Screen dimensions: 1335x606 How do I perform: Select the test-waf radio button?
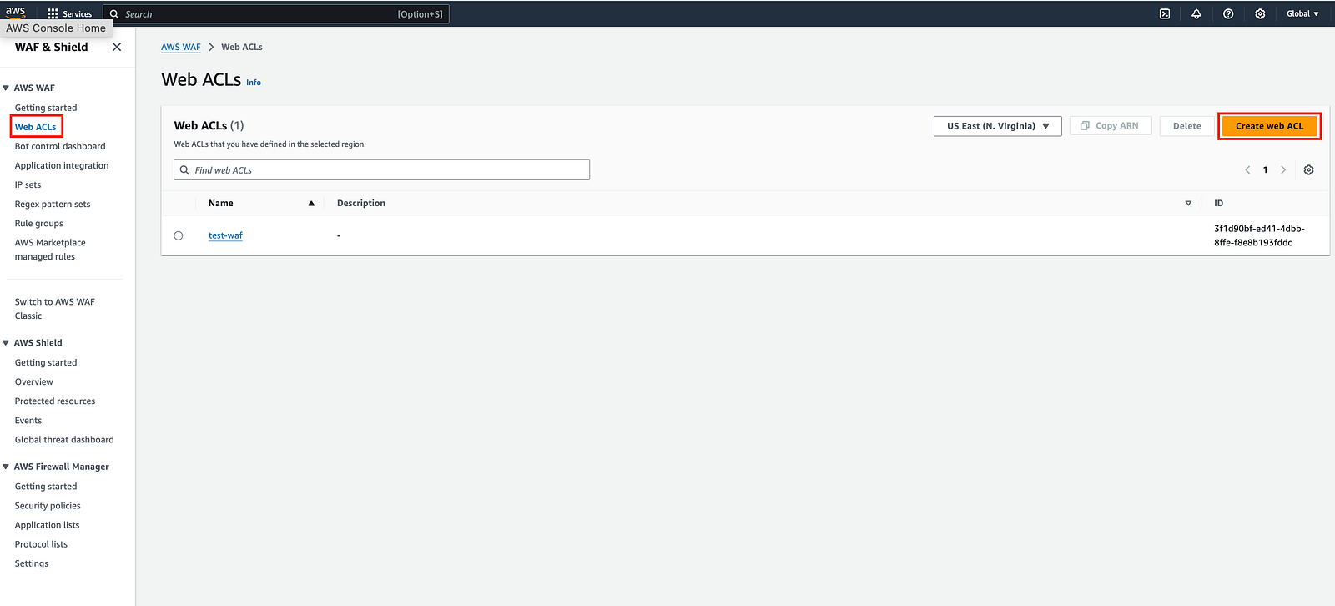[x=179, y=236]
